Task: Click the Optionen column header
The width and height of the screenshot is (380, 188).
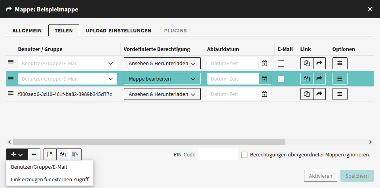Action: [344, 49]
